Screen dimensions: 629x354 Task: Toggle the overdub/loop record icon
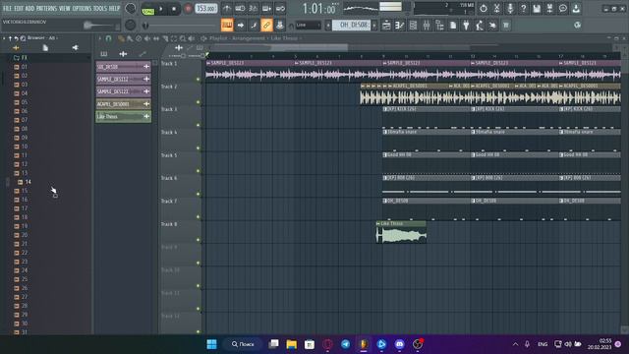coord(266,8)
